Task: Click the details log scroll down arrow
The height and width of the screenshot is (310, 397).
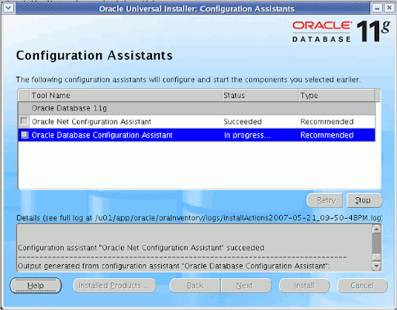Action: click(x=376, y=265)
